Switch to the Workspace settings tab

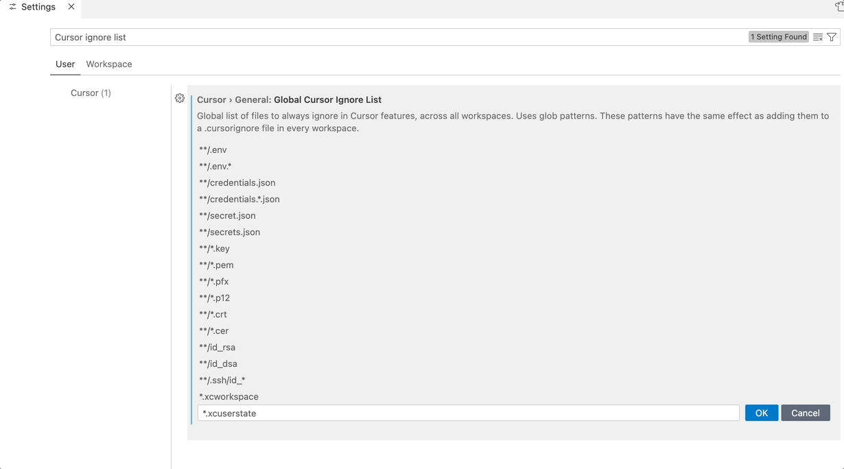109,64
